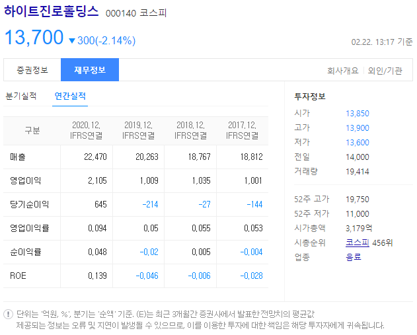417x335 pixels.
Task: Click ROE value -0.046
Action: click(x=147, y=276)
